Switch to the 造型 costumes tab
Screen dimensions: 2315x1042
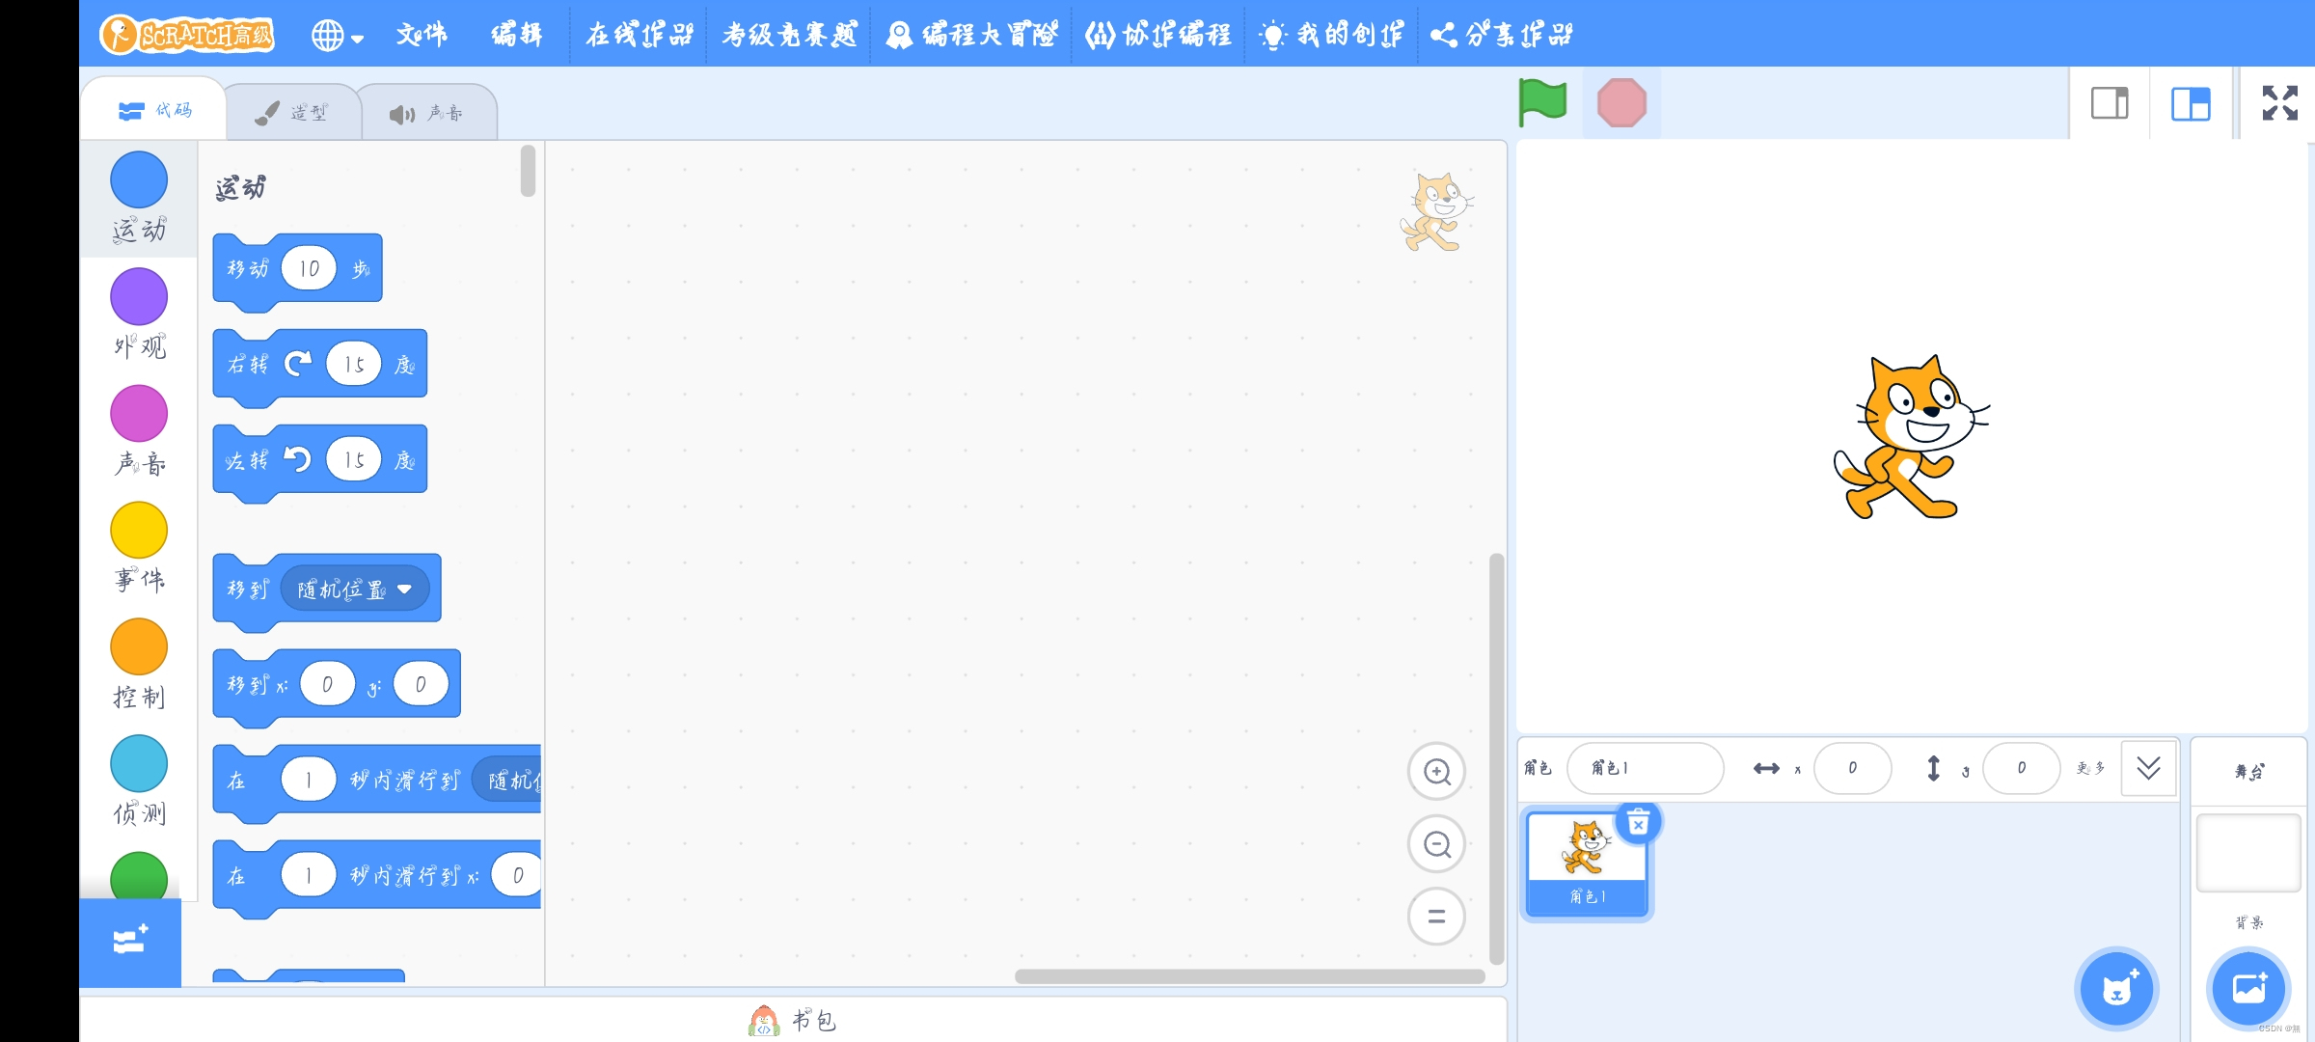click(293, 113)
